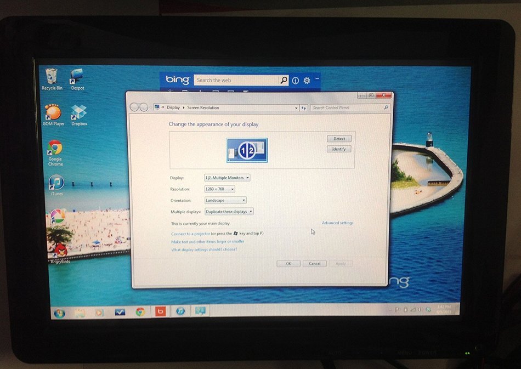This screenshot has width=521, height=369.
Task: Open the Multiple displays dropdown
Action: [x=229, y=212]
